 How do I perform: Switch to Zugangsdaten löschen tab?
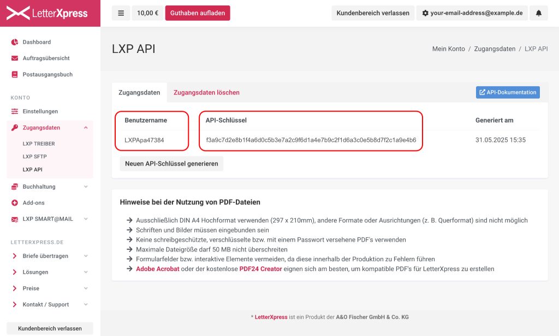click(x=206, y=93)
